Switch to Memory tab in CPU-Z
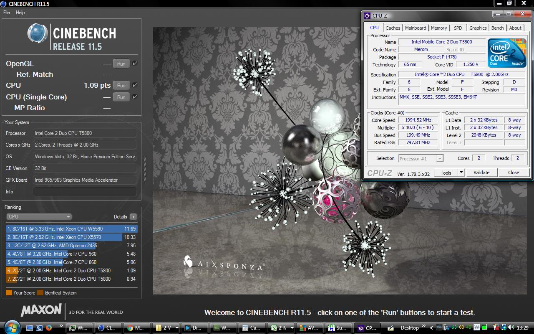Viewport: 534px width, 335px height. pyautogui.click(x=439, y=28)
